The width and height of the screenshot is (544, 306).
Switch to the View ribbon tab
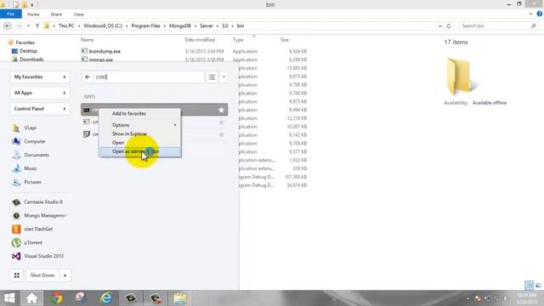click(x=79, y=14)
